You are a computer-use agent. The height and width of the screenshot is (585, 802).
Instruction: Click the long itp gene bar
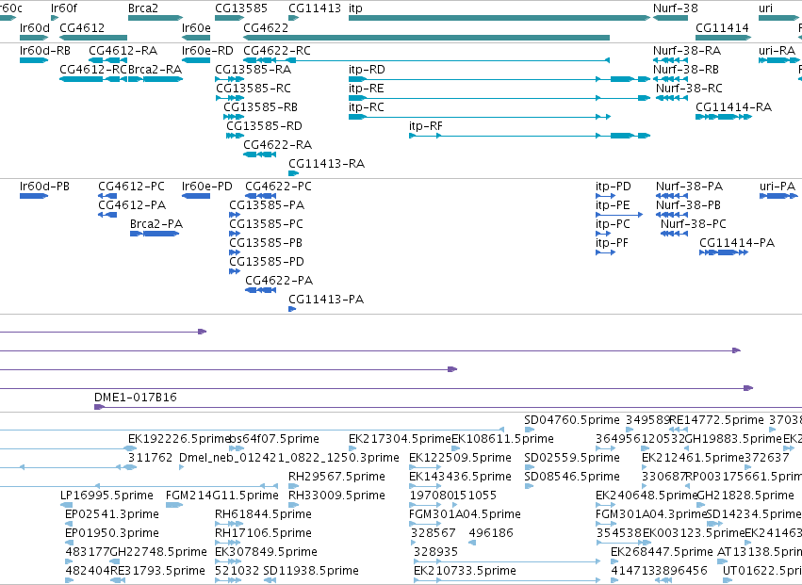click(499, 18)
